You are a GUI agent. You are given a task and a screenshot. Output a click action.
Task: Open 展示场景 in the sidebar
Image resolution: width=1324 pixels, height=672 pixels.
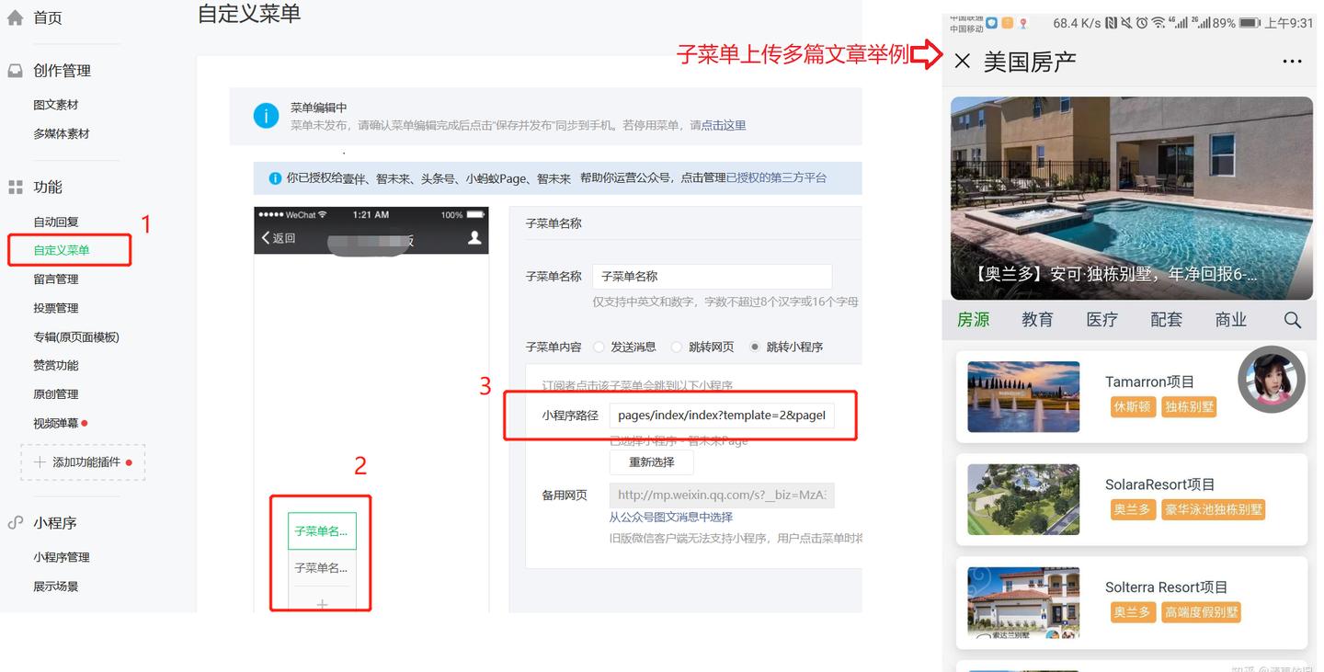point(56,587)
